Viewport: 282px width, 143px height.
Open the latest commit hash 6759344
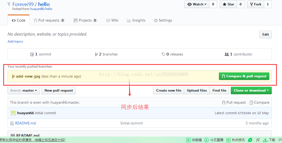[244, 113]
